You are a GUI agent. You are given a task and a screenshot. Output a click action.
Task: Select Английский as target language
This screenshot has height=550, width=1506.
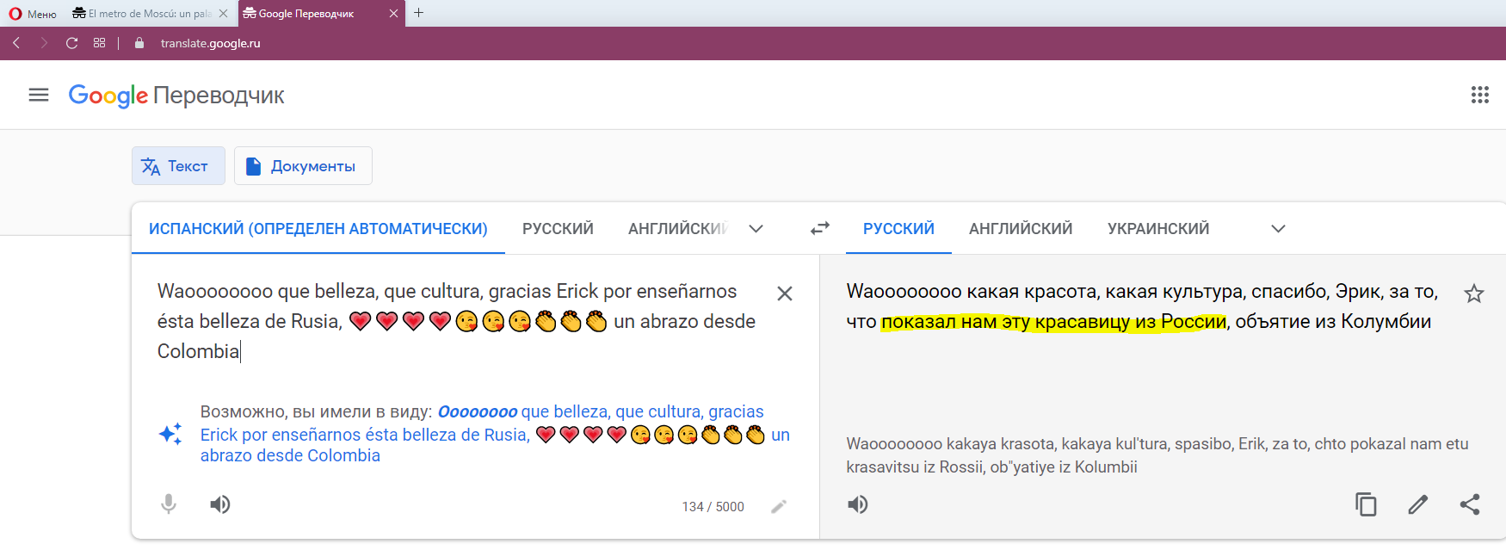tap(1021, 229)
